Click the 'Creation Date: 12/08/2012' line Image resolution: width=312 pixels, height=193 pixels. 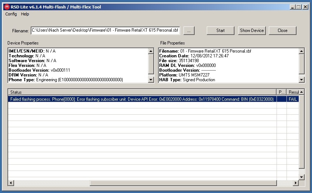(x=194, y=56)
